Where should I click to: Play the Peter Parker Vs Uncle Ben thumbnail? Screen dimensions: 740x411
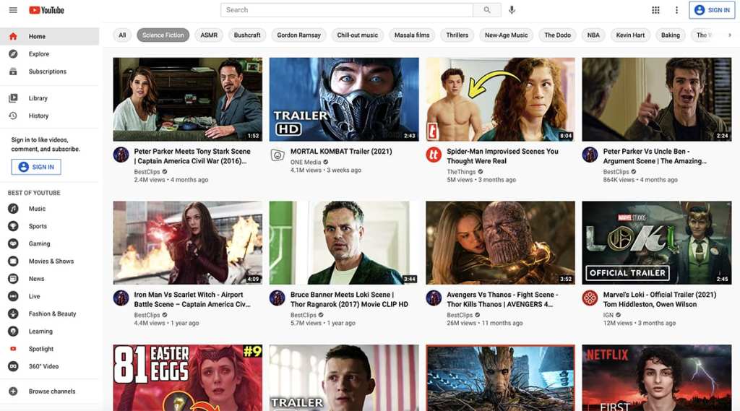click(x=656, y=100)
